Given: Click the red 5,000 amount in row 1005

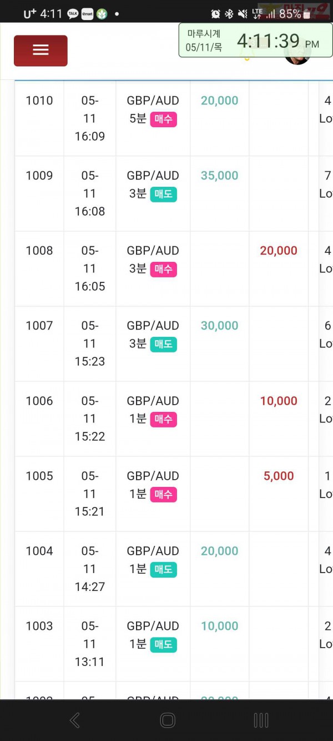Looking at the screenshot, I should tap(279, 476).
